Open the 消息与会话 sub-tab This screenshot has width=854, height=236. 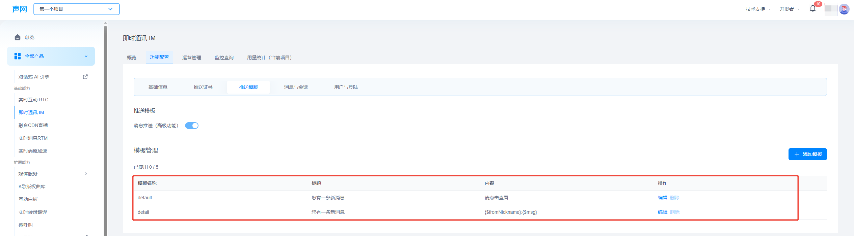[296, 87]
